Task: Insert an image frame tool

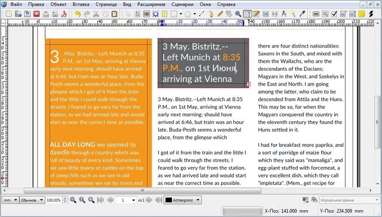Action: point(146,14)
